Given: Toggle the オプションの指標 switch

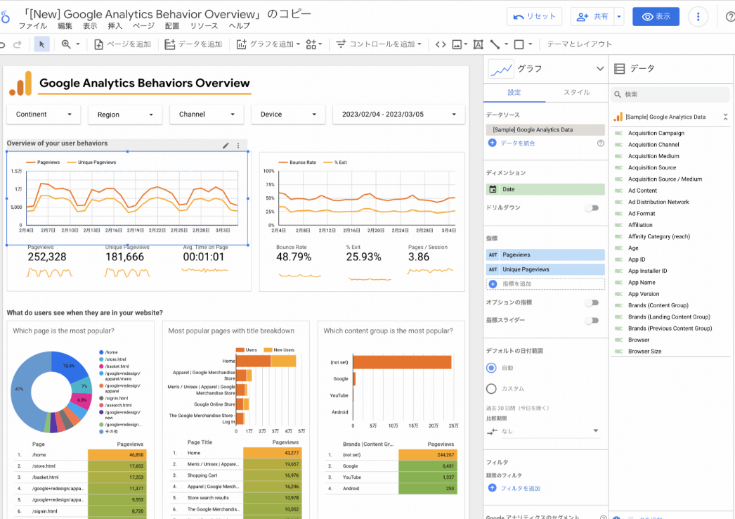Looking at the screenshot, I should (x=592, y=302).
